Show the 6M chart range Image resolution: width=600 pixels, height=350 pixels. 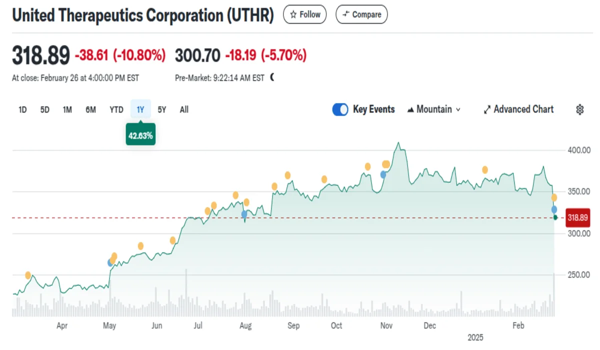pyautogui.click(x=90, y=109)
